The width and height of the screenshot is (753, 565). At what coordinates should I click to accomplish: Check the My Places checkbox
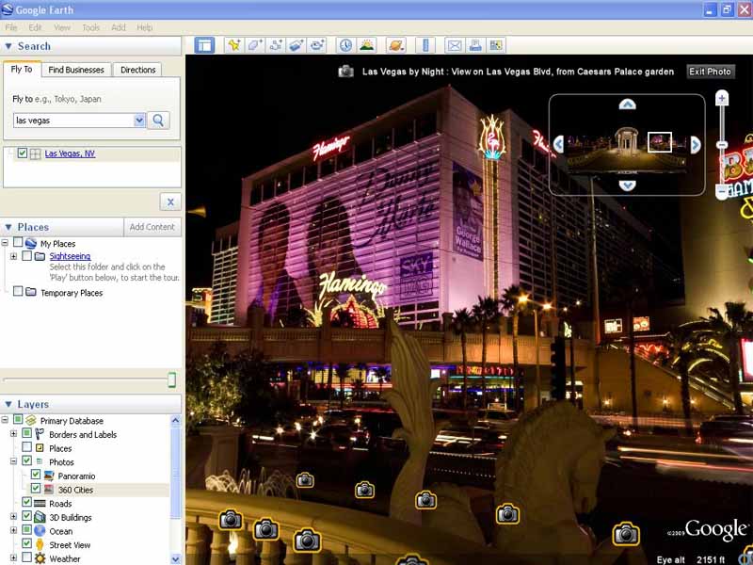[x=18, y=242]
